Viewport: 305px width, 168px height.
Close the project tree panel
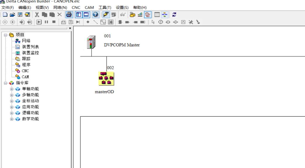click(x=70, y=28)
